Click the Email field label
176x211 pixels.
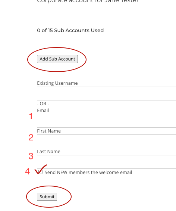coord(43,110)
